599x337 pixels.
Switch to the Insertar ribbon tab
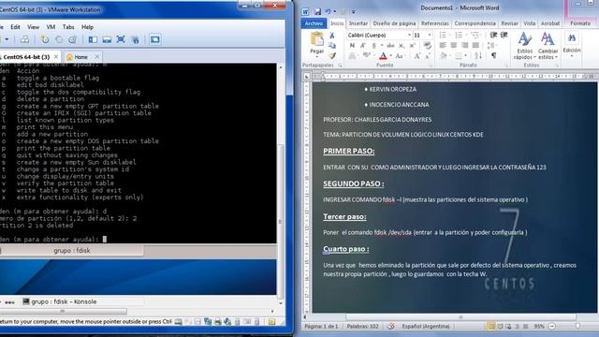tap(358, 23)
